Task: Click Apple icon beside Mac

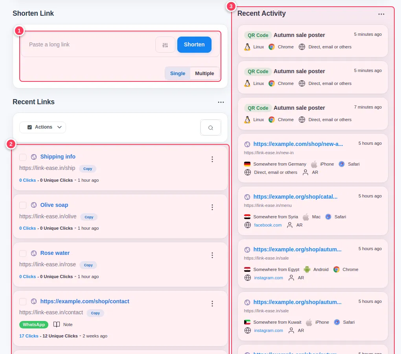Action: click(x=305, y=217)
